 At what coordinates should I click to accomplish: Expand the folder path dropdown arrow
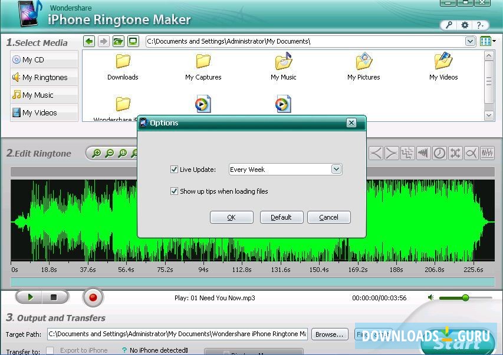(470, 41)
